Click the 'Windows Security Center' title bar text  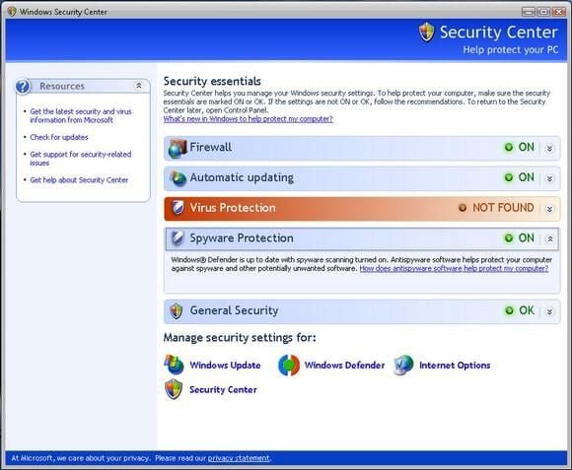tap(63, 12)
